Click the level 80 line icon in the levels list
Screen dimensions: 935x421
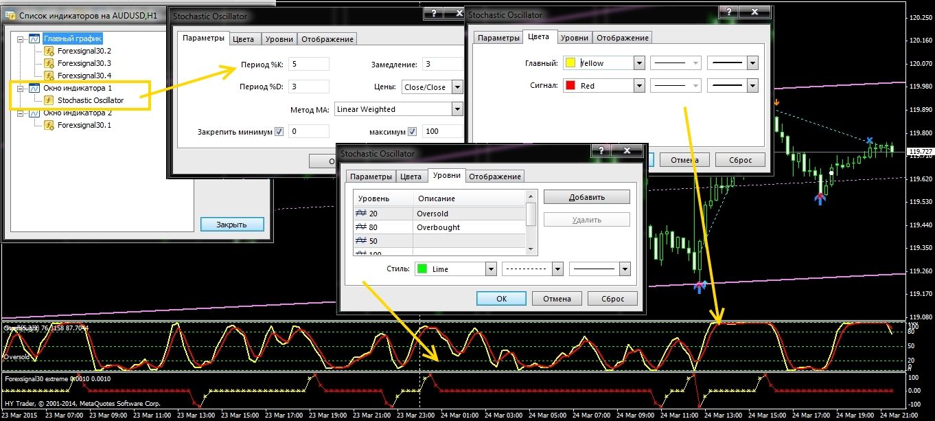point(361,227)
